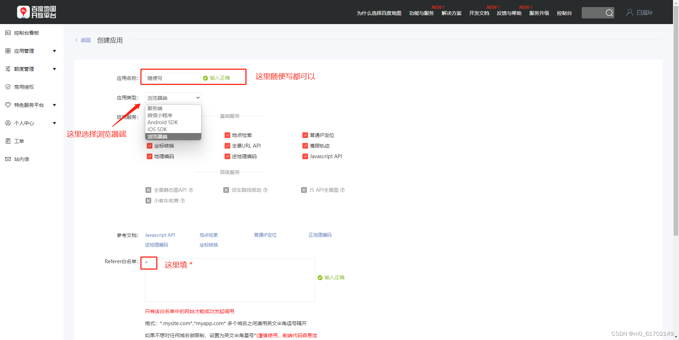This screenshot has height=340, width=679.
Task: Toggle the 鹰眼轨迹 checkbox
Action: tap(305, 146)
